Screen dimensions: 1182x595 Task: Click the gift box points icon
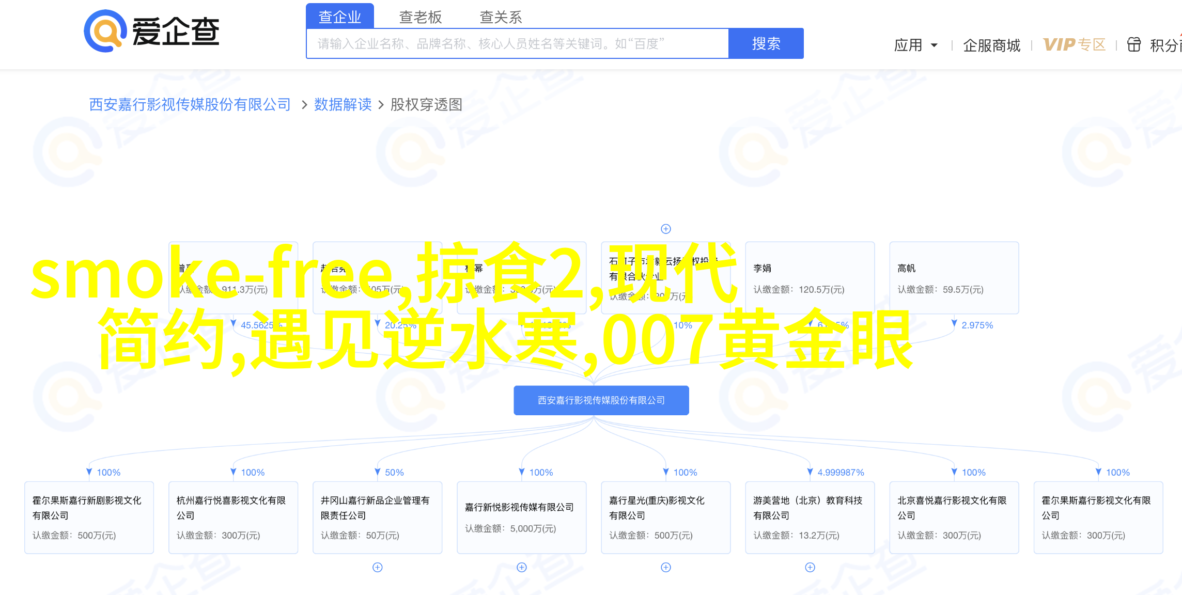1134,45
